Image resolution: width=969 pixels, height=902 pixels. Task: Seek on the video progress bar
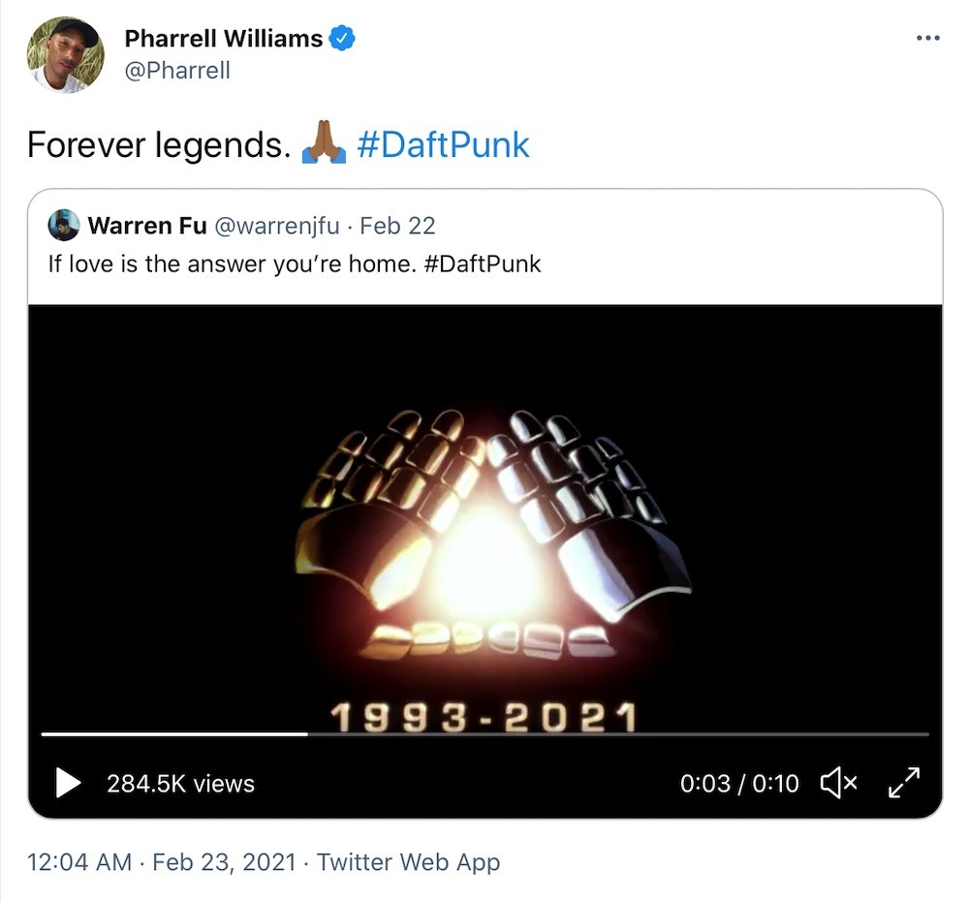click(x=485, y=734)
